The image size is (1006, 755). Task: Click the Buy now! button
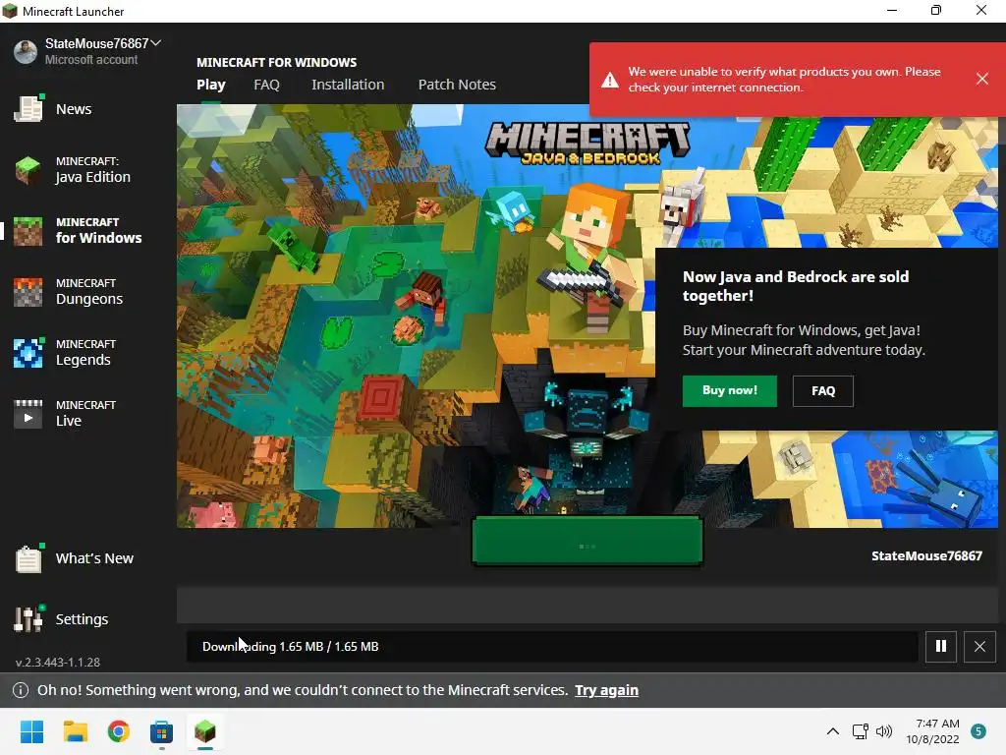pos(730,390)
